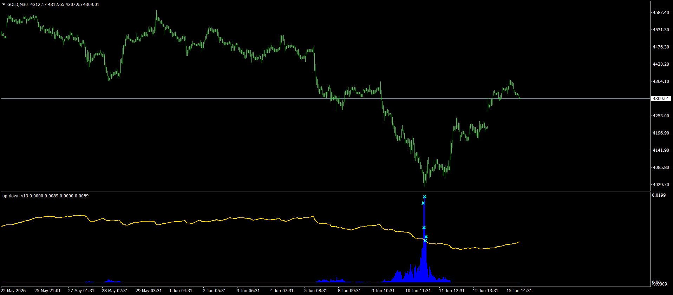Click the 4141.90 price scale label
This screenshot has height=295, width=673.
click(x=661, y=150)
